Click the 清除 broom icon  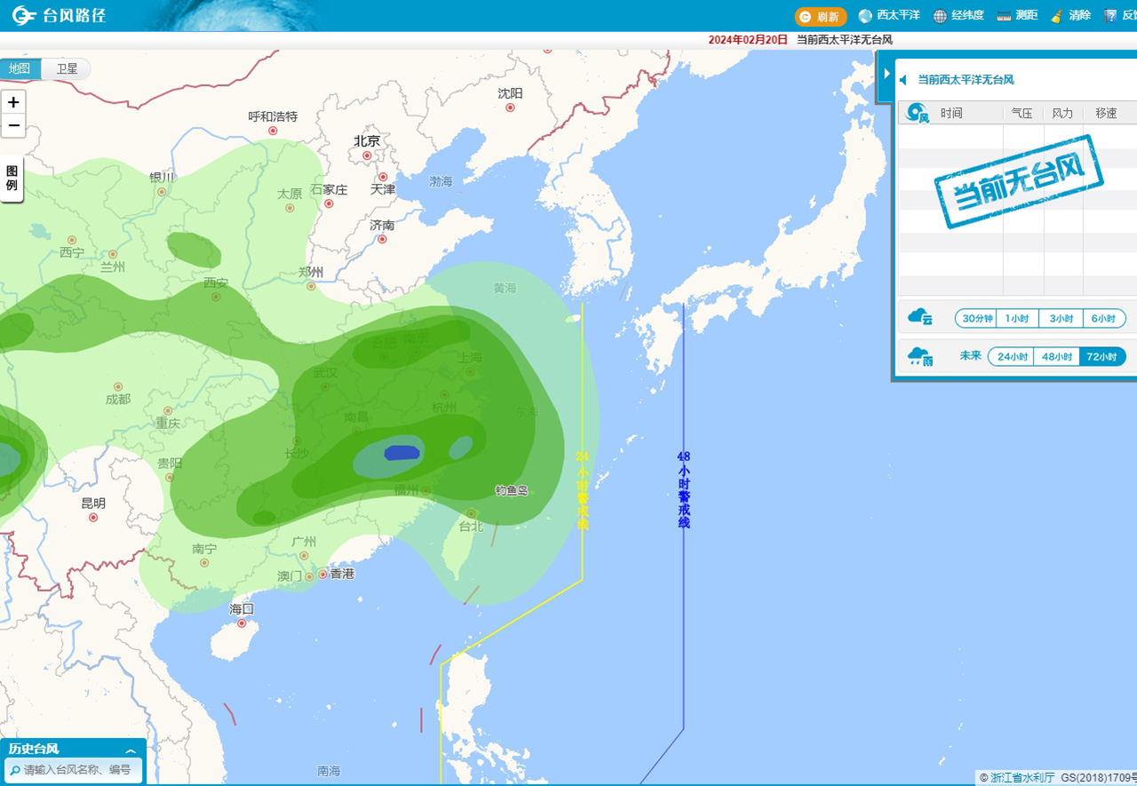(x=1057, y=16)
